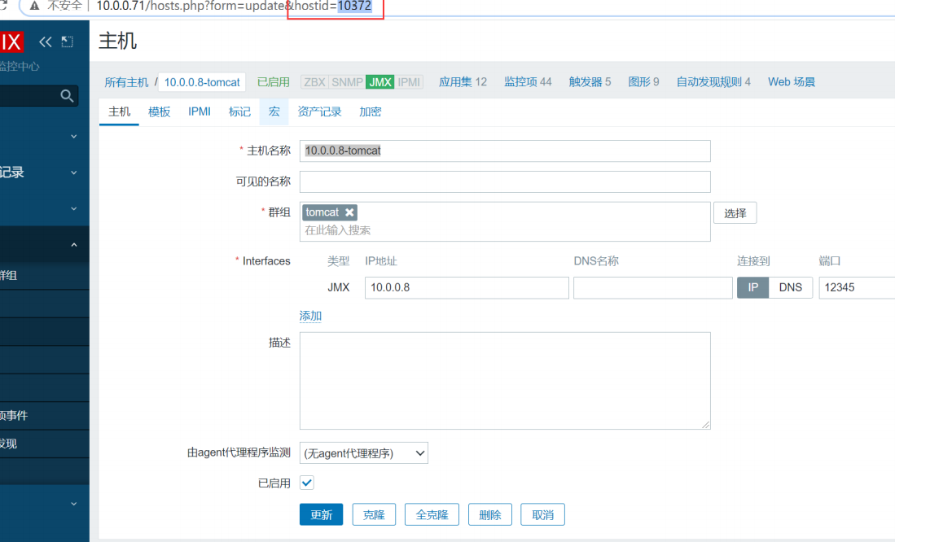
Task: Focus the 端口 field showing 12345
Action: tap(857, 287)
